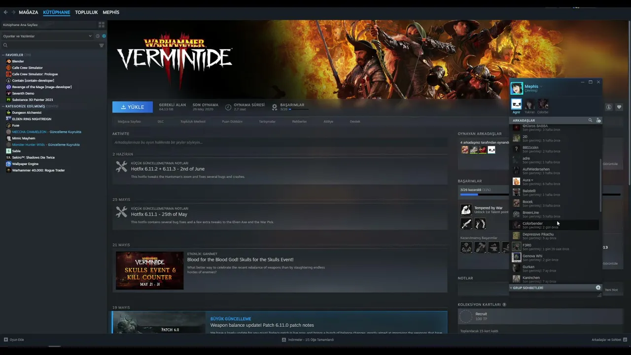Open the İndirmeler downloads status
The image size is (631, 355).
coord(308,340)
